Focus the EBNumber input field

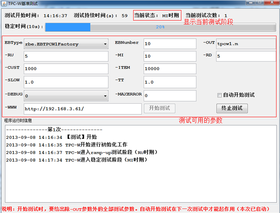pyautogui.click(x=170, y=44)
